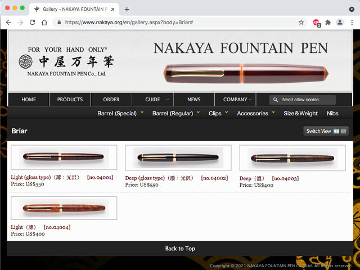Image resolution: width=360 pixels, height=270 pixels.
Task: Open the Chrome profile avatar icon
Action: pos(339,22)
